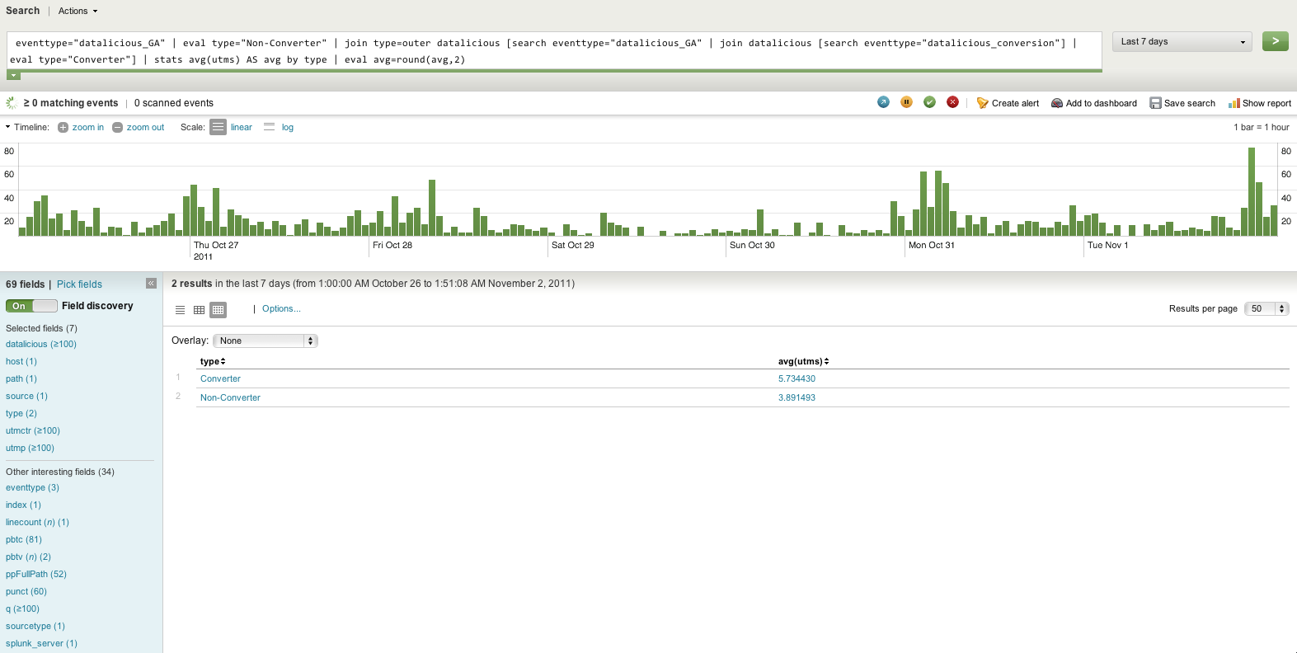Select the pbtc (81) field
This screenshot has width=1297, height=653.
pos(23,539)
